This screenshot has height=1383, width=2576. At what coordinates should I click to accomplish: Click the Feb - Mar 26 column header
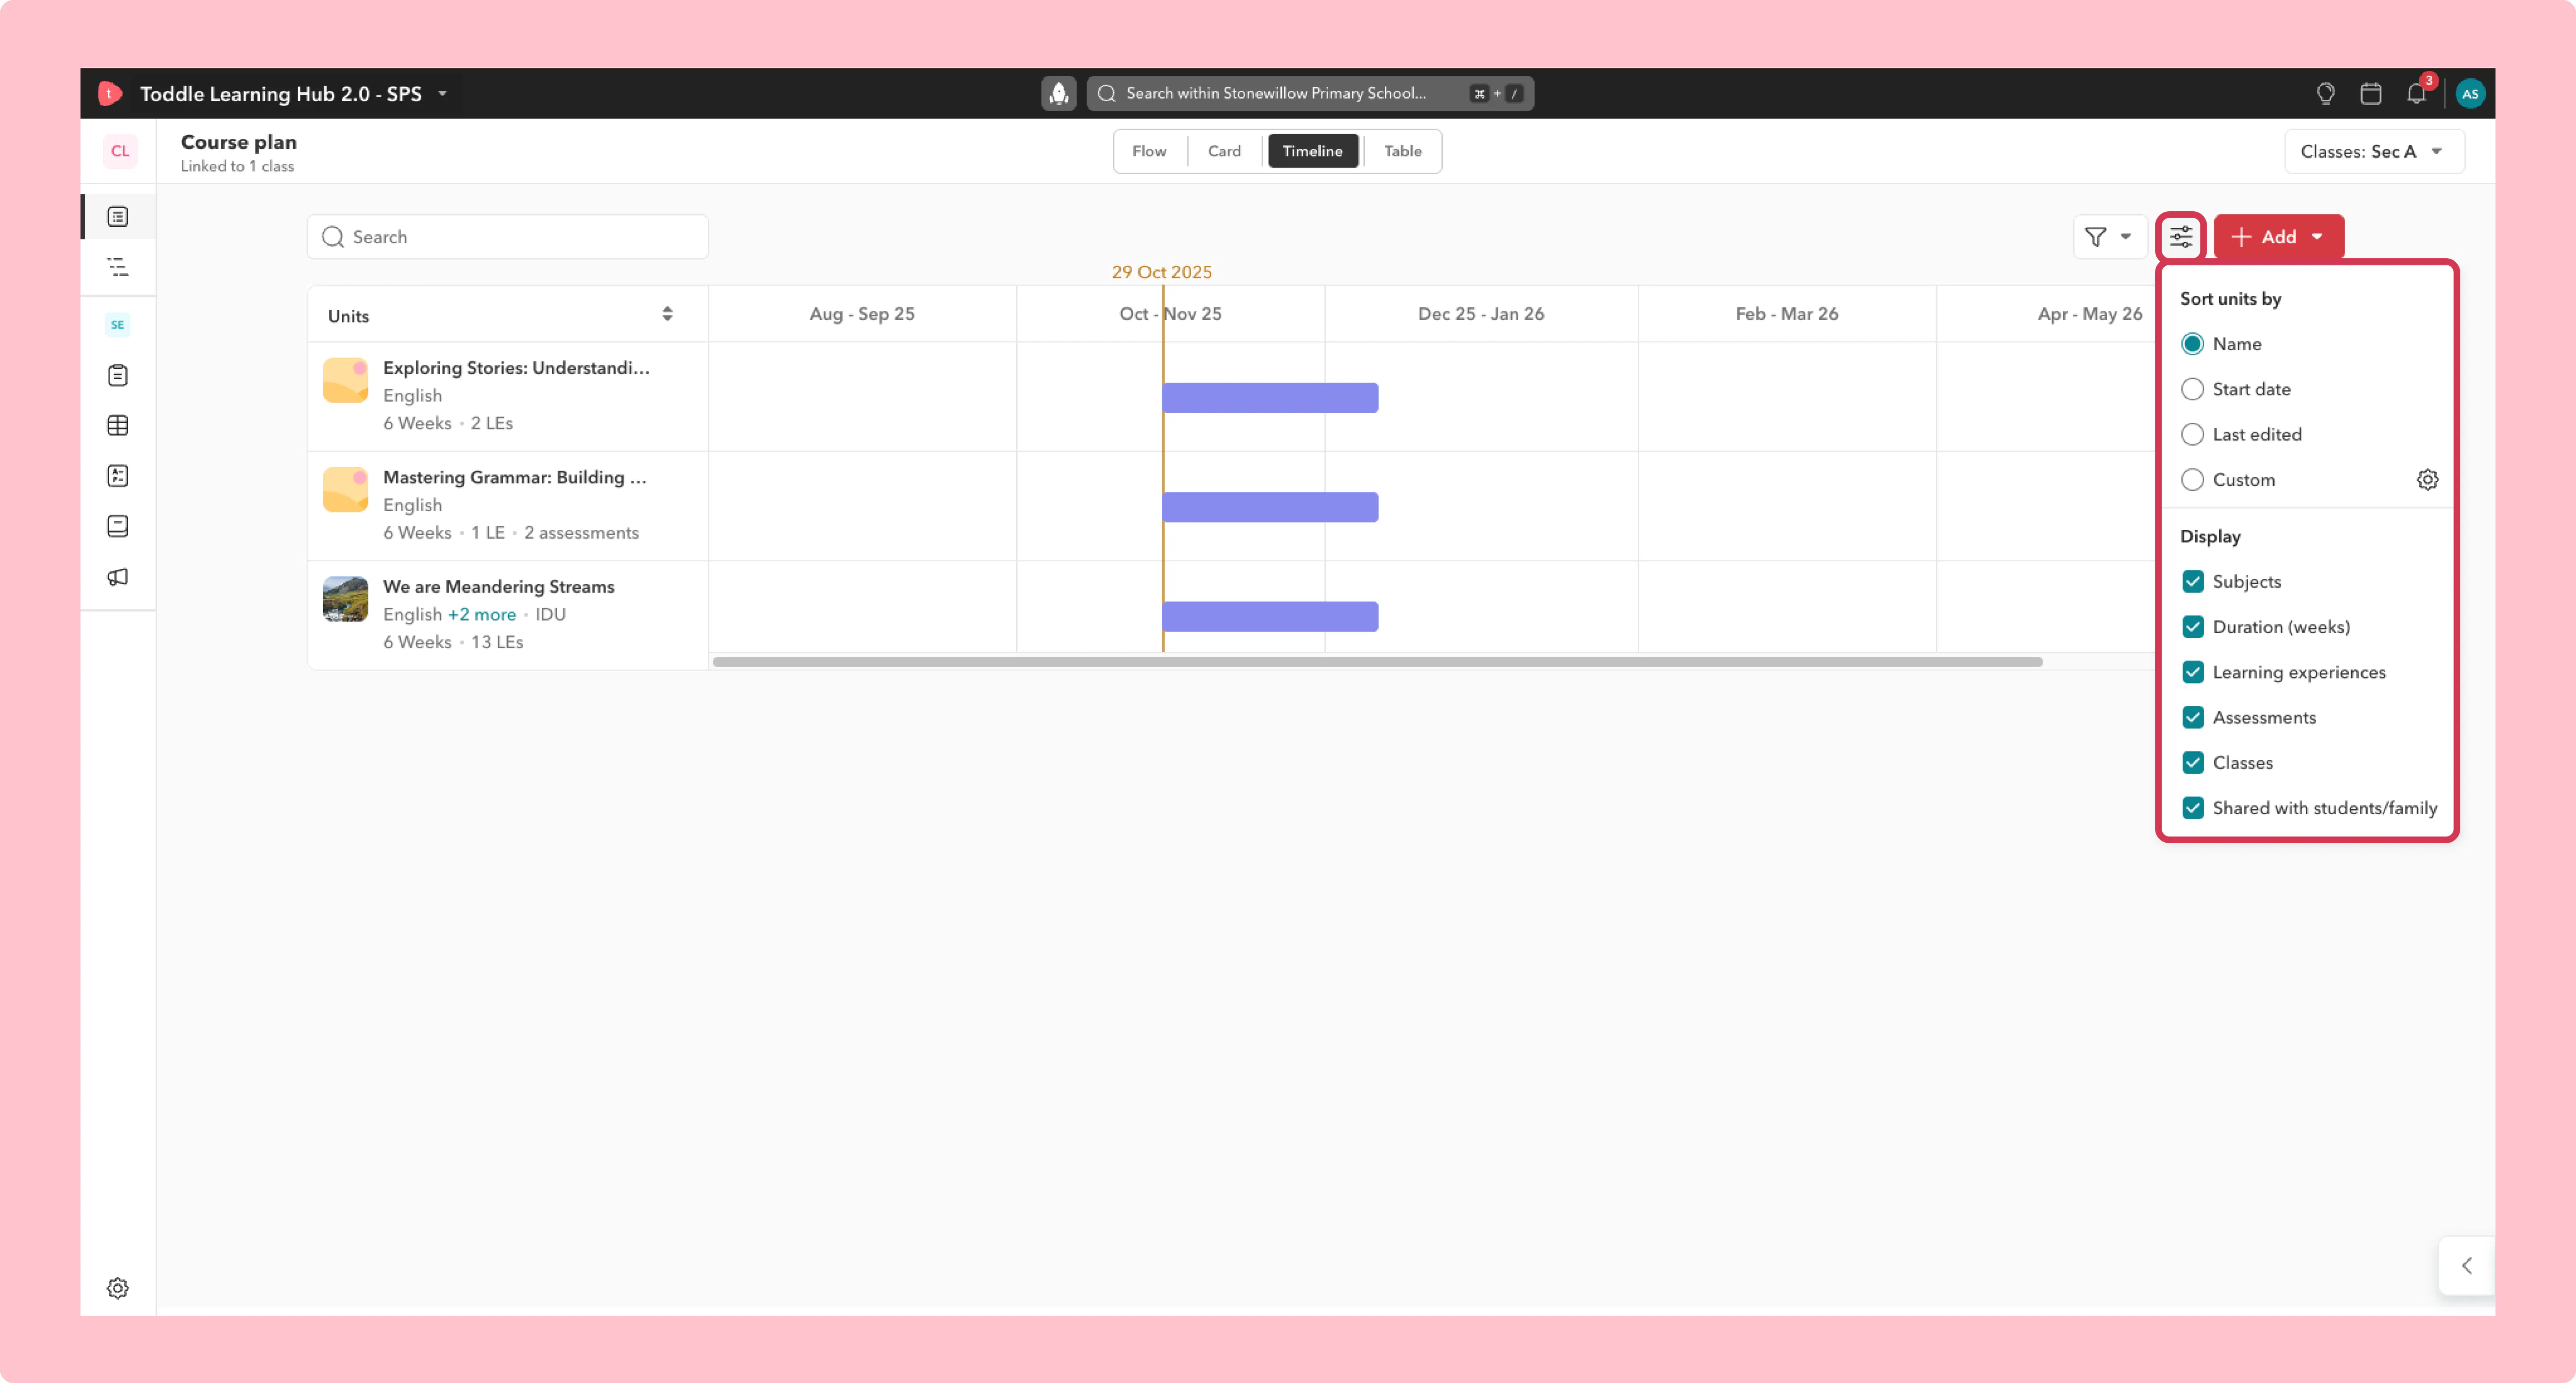[1786, 314]
